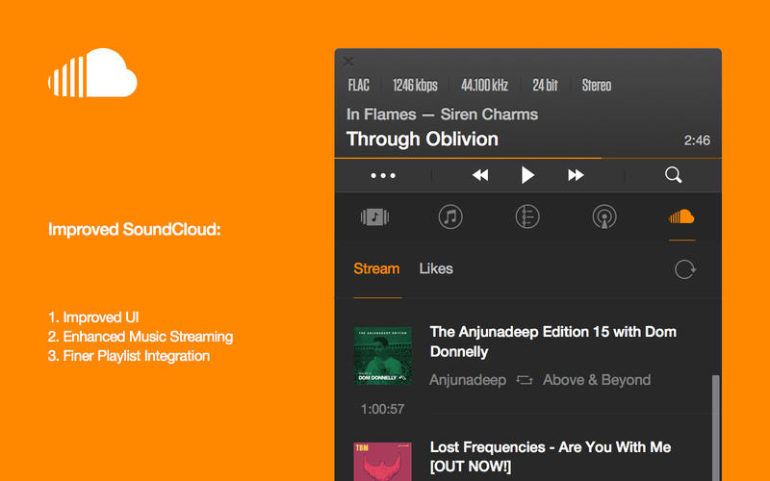770x481 pixels.
Task: Click the FLAC format label
Action: 358,86
